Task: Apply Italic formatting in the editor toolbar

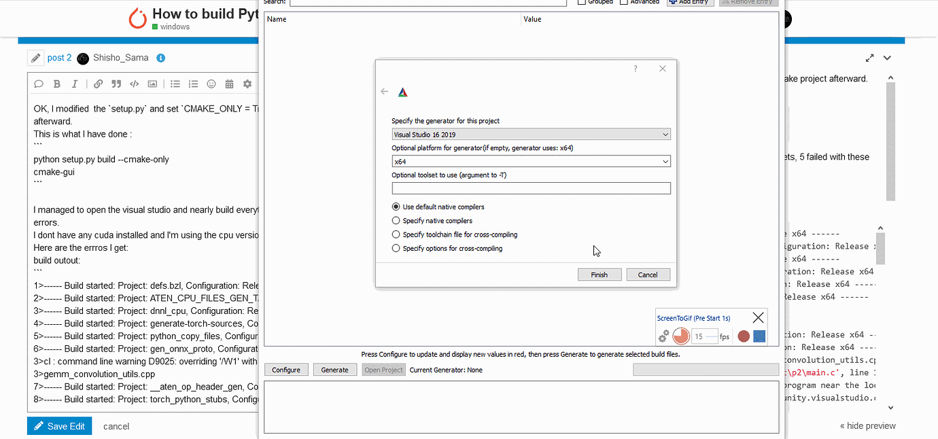Action: click(x=75, y=84)
